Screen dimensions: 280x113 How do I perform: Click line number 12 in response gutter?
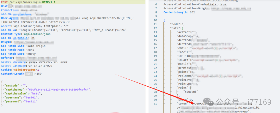pyautogui.click(x=155, y=28)
